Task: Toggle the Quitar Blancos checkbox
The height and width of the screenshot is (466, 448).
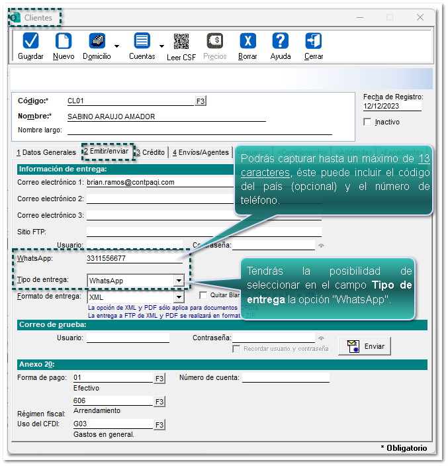Action: coord(203,295)
